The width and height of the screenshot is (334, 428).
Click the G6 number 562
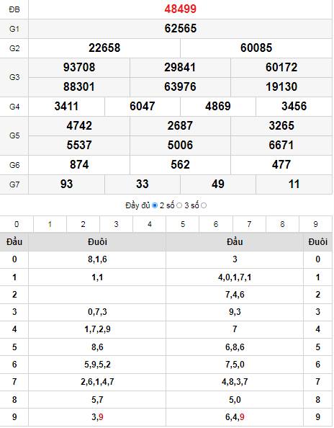click(180, 164)
